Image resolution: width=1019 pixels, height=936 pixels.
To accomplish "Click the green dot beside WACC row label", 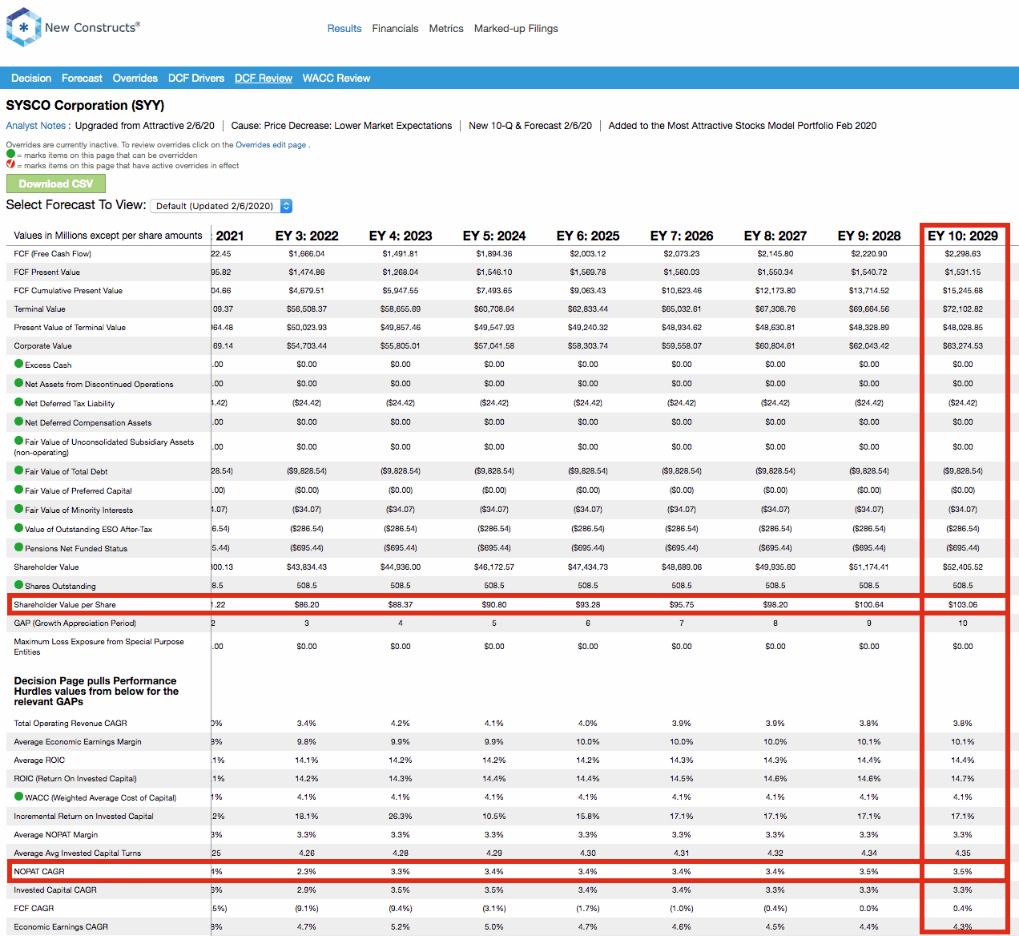I will (x=19, y=797).
